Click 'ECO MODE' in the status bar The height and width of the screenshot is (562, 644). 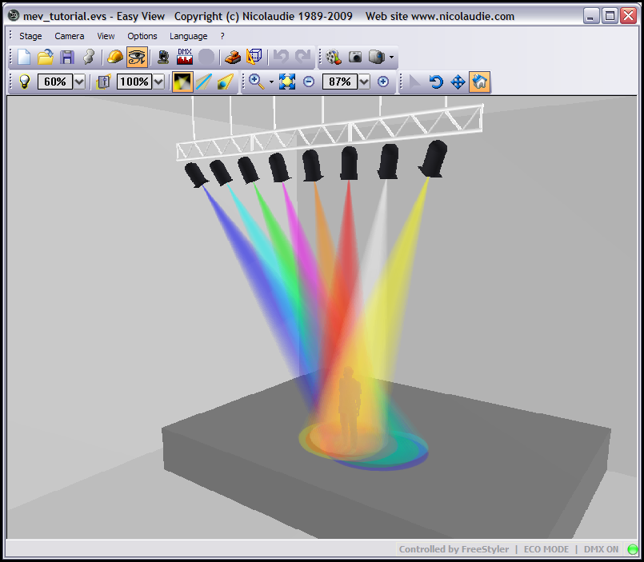tap(546, 549)
